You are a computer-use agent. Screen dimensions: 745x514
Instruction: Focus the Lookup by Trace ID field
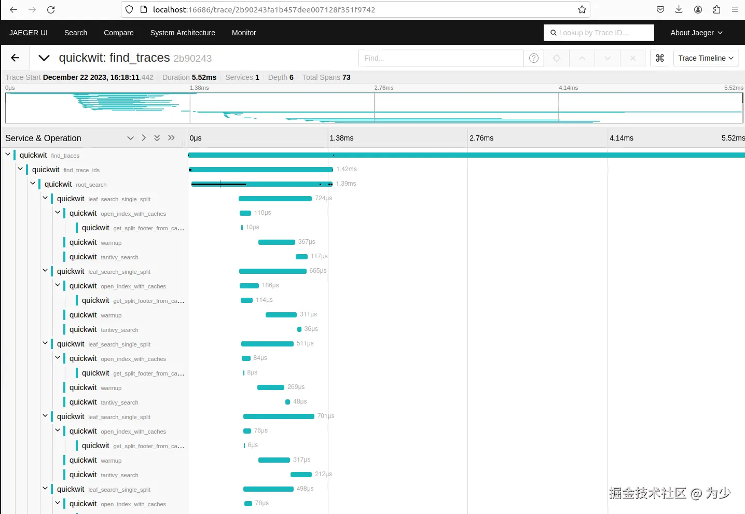pos(599,33)
